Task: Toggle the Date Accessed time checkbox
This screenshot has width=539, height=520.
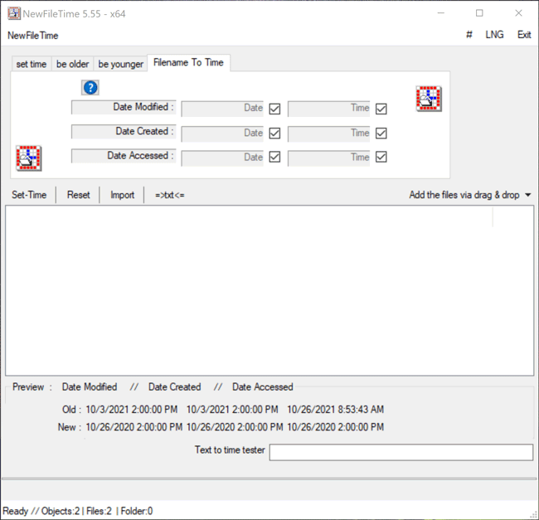Action: click(x=381, y=157)
